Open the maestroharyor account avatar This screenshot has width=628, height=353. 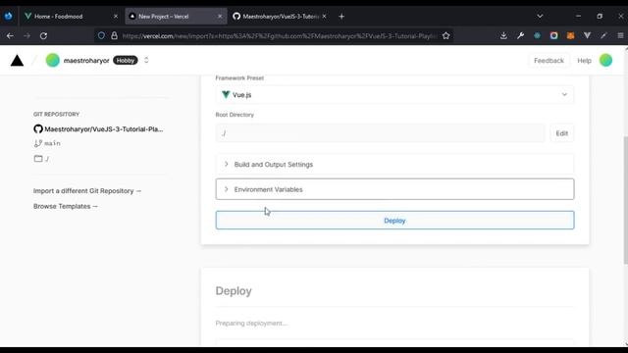pos(52,61)
